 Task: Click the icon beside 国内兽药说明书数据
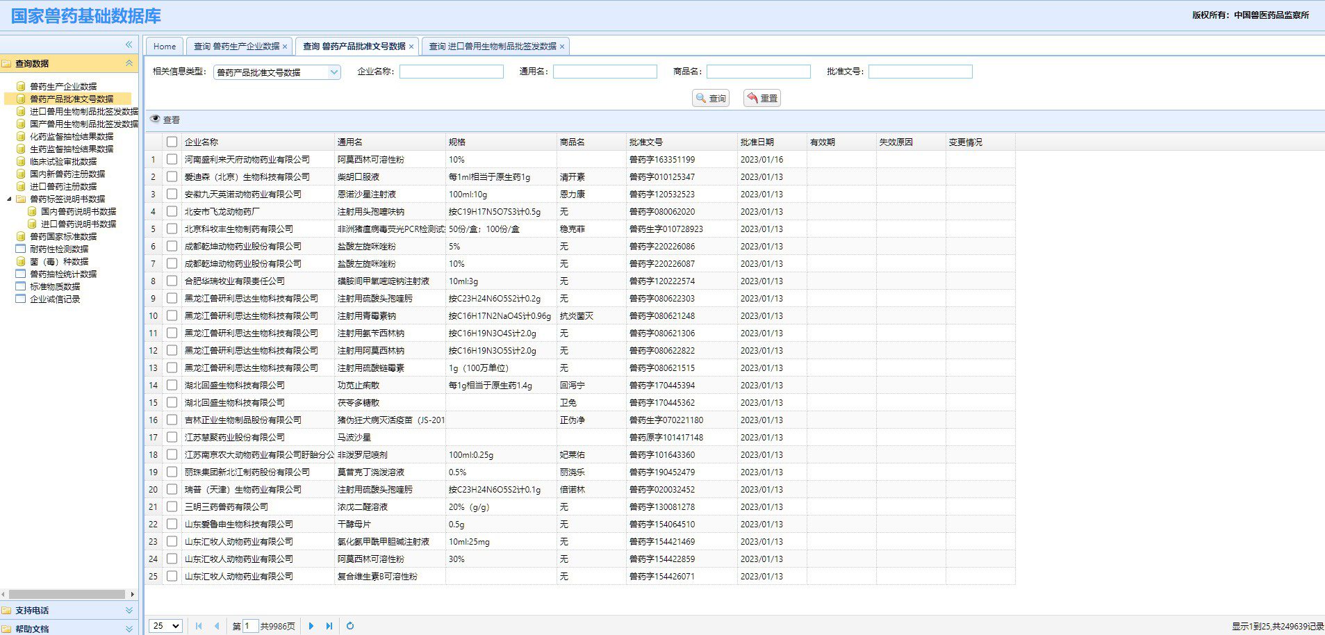click(x=32, y=211)
